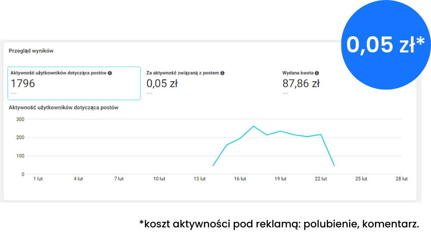This screenshot has height=242, width=431.
Task: Click info icon next to Wydana kwota
Action: point(317,73)
